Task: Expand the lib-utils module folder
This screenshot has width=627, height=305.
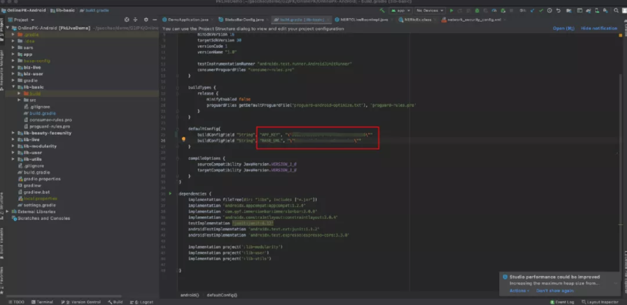Action: click(x=14, y=159)
